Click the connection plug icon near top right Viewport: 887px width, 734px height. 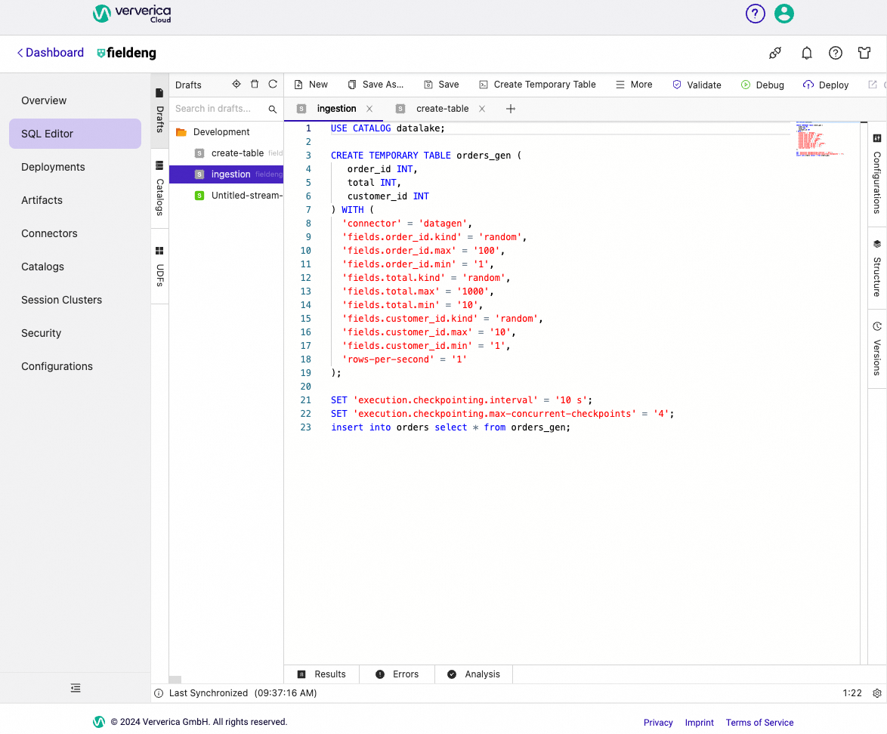point(775,53)
